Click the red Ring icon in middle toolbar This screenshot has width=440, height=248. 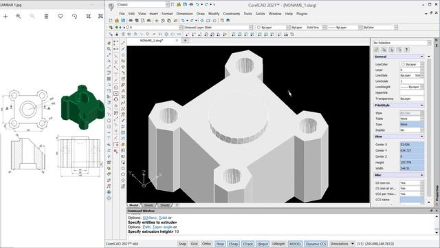coord(116,99)
